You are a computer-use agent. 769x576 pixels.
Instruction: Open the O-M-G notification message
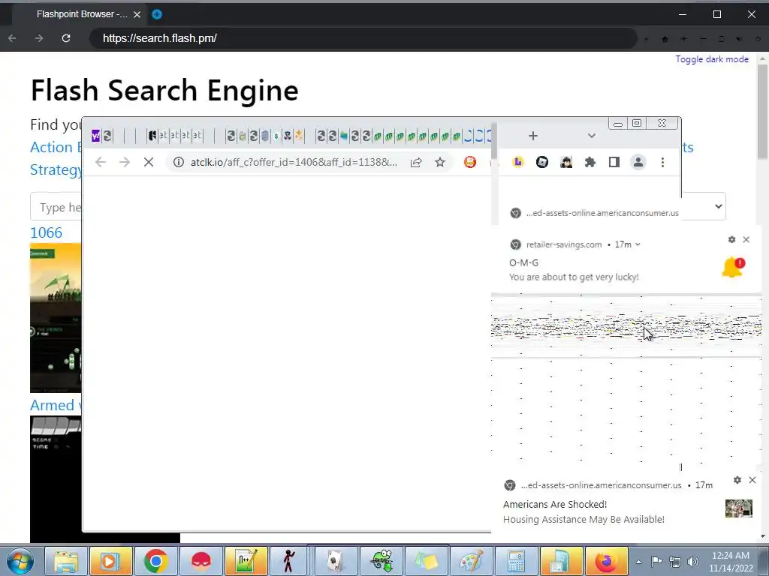[x=574, y=270]
